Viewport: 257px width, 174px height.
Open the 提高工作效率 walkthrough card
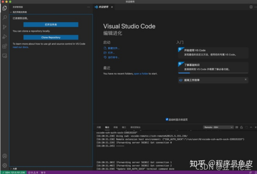pyautogui.click(x=213, y=80)
